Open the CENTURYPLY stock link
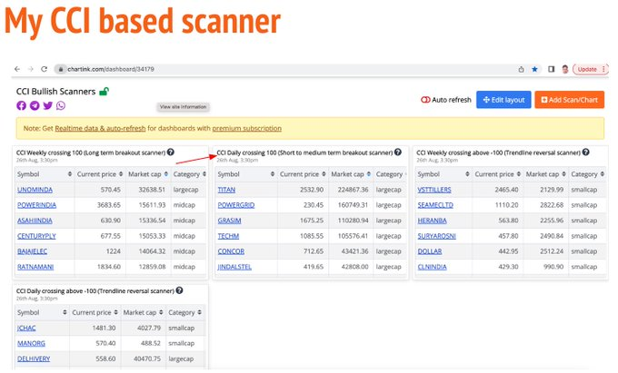Image resolution: width=618 pixels, height=373 pixels. coord(36,236)
